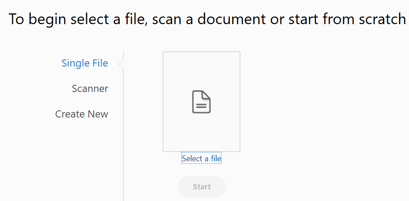Hit Start below the file box
Image resolution: width=409 pixels, height=201 pixels.
click(202, 187)
